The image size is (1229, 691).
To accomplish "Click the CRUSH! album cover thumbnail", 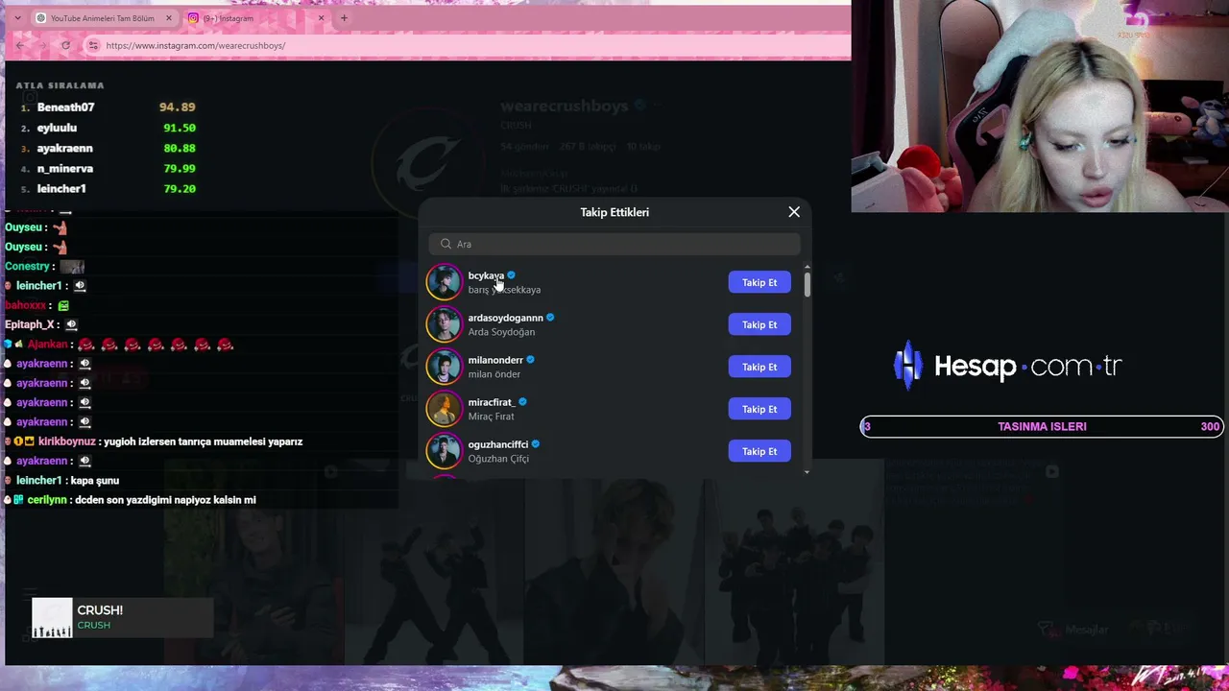I will 52,618.
